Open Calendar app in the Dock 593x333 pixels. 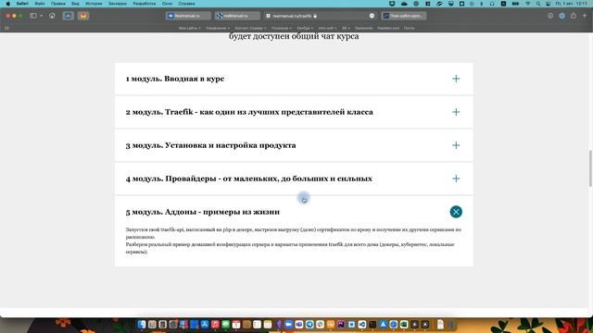click(x=236, y=325)
